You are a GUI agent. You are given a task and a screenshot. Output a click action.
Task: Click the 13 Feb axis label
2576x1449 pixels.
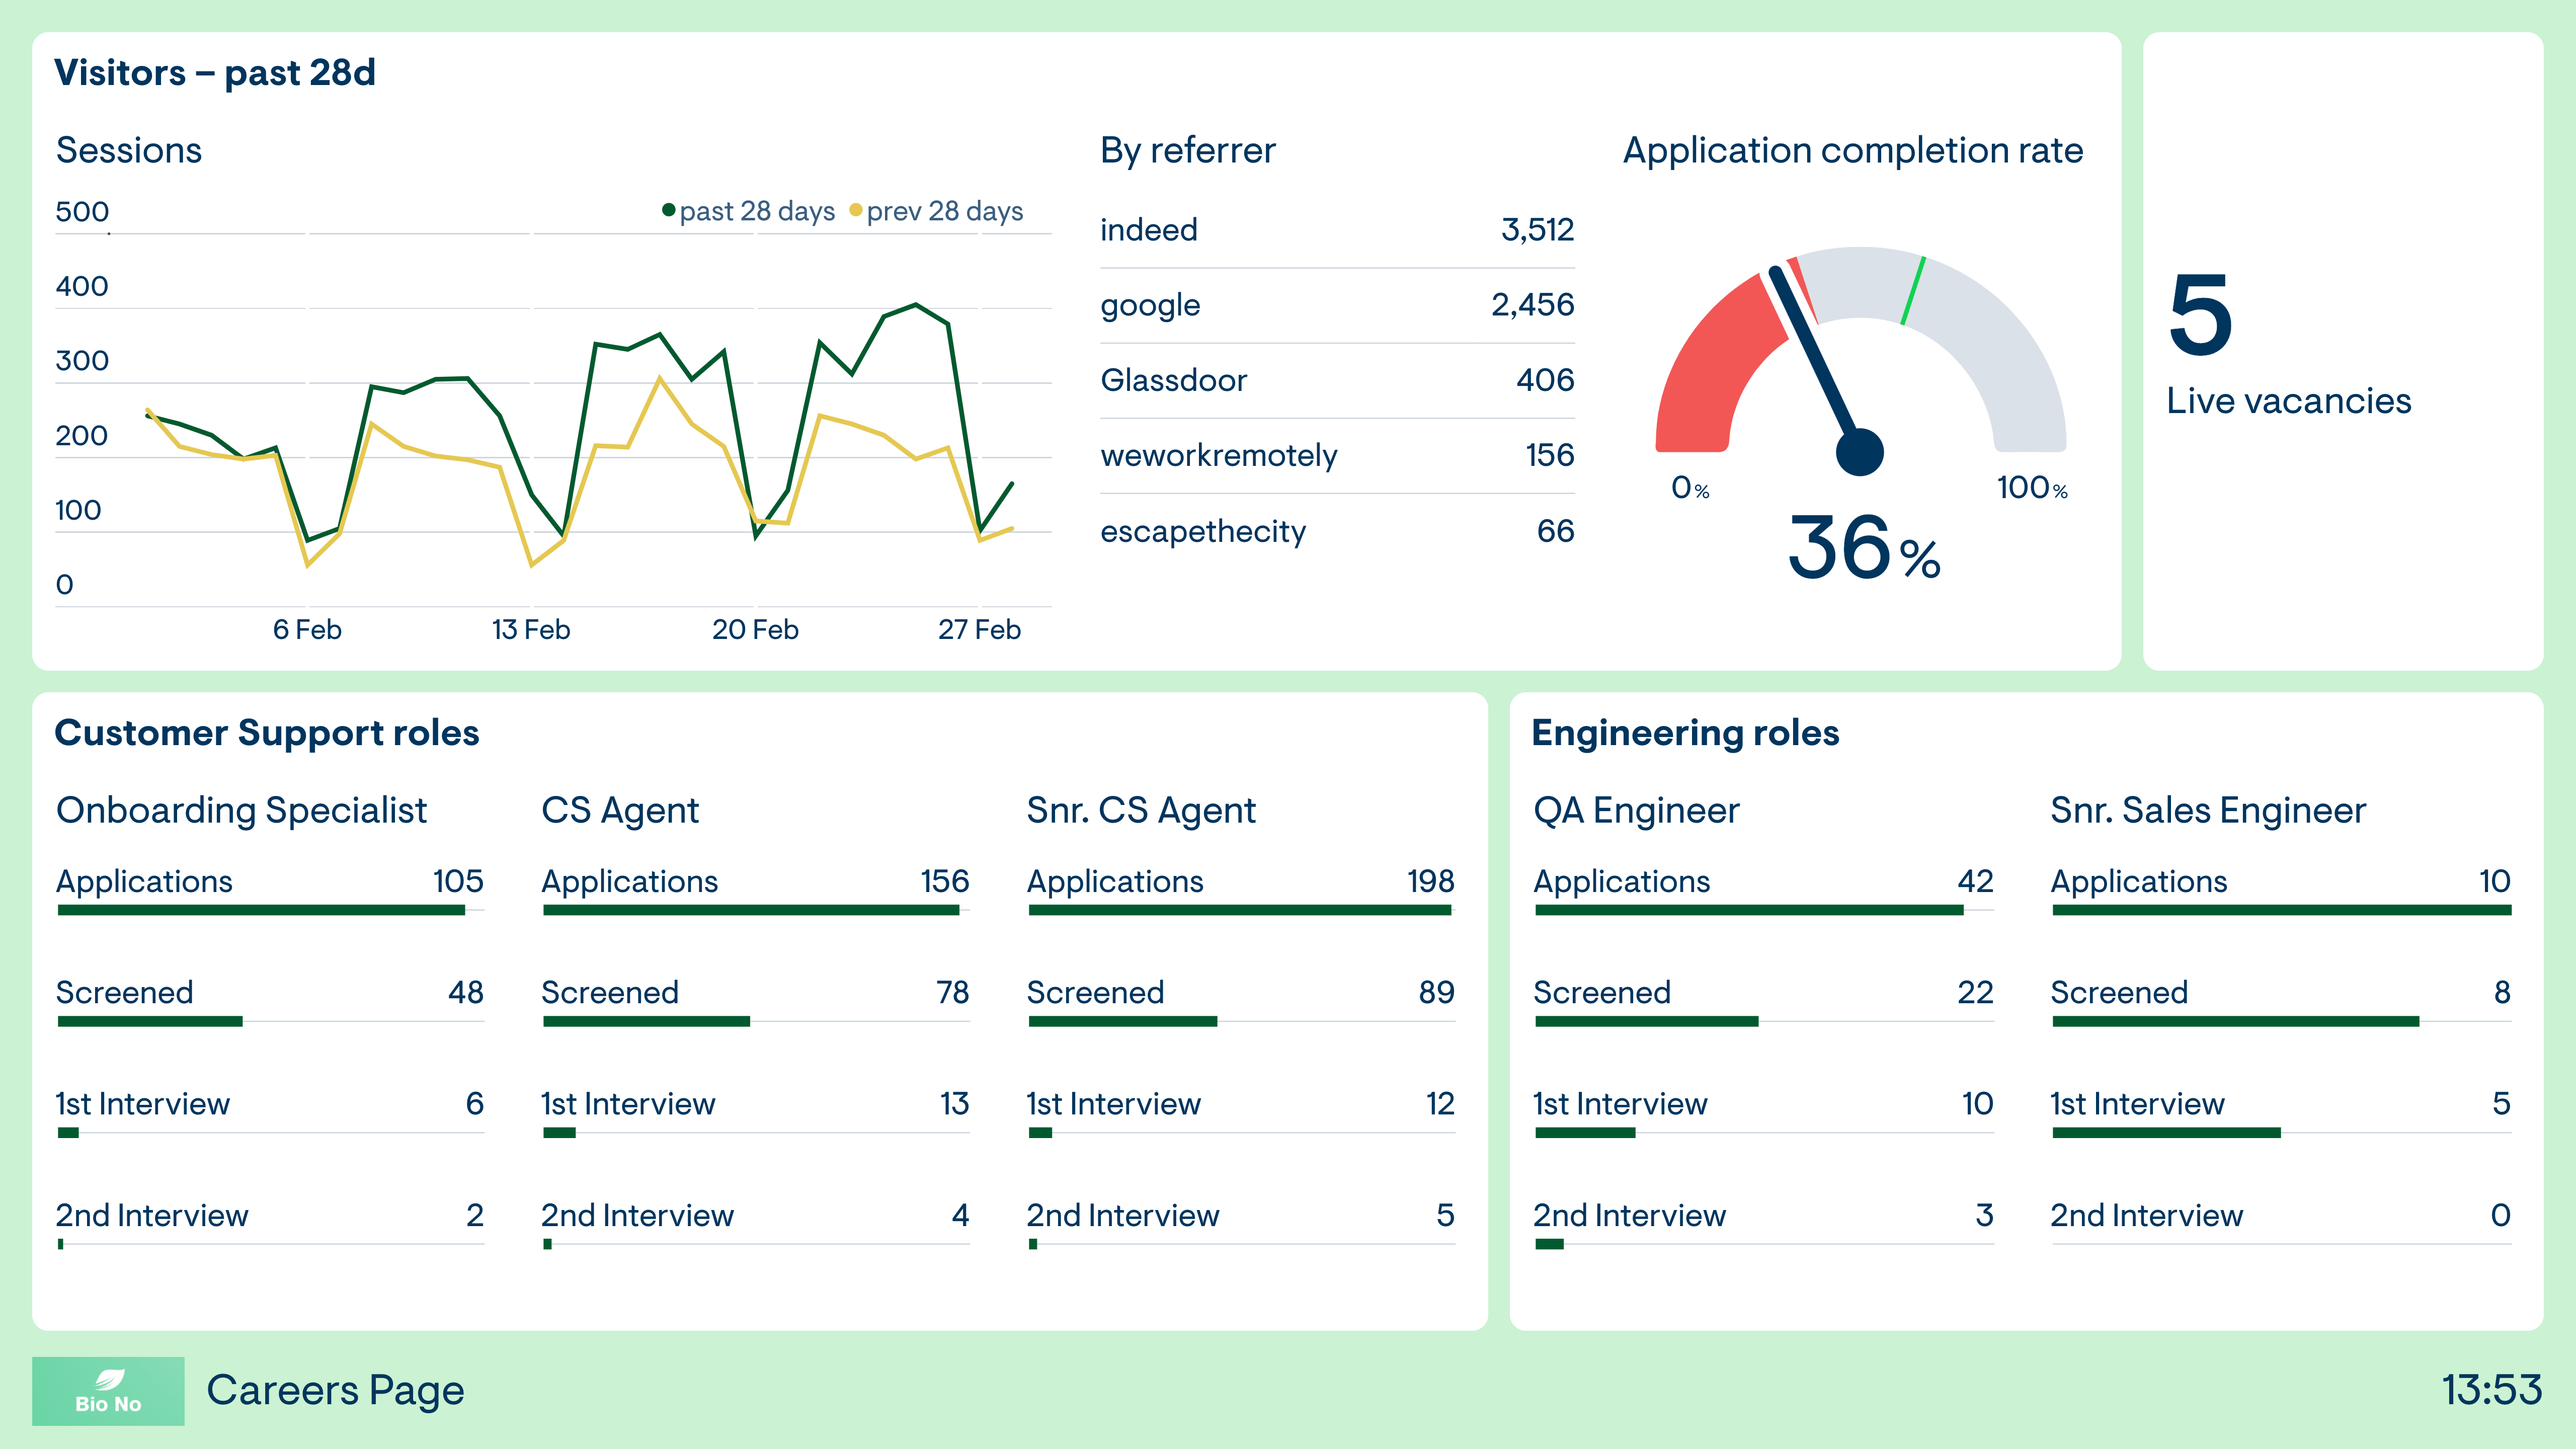pyautogui.click(x=531, y=630)
